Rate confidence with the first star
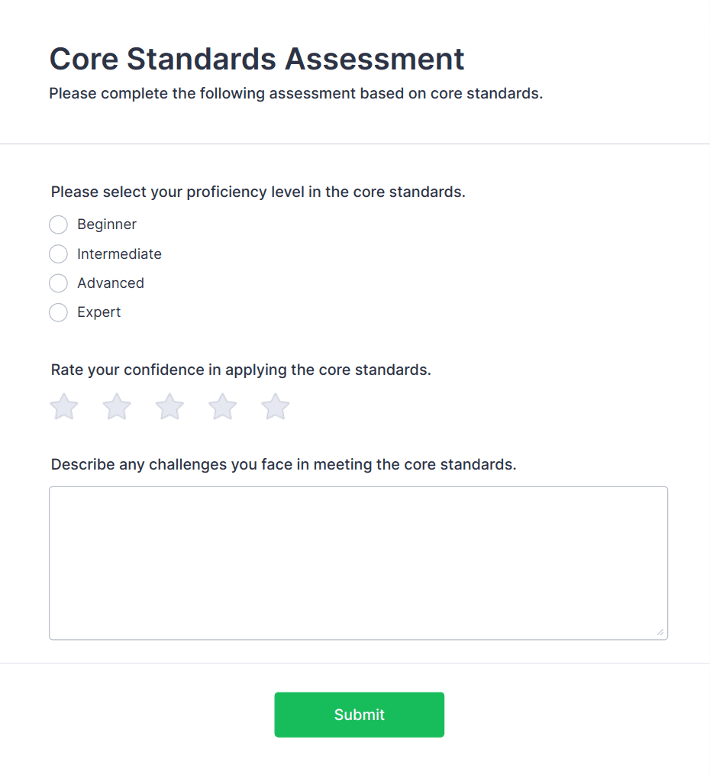 point(64,407)
